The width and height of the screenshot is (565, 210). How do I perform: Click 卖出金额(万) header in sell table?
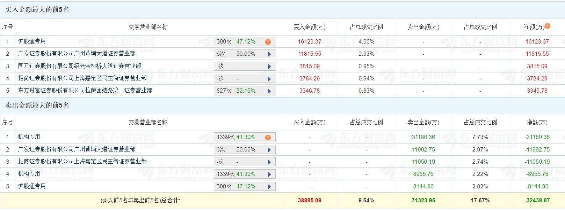[423, 122]
